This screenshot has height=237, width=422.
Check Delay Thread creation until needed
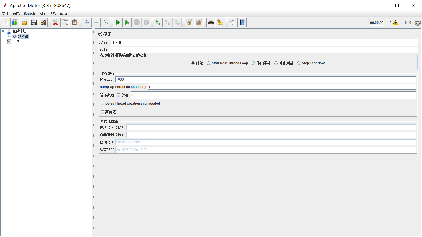103,104
